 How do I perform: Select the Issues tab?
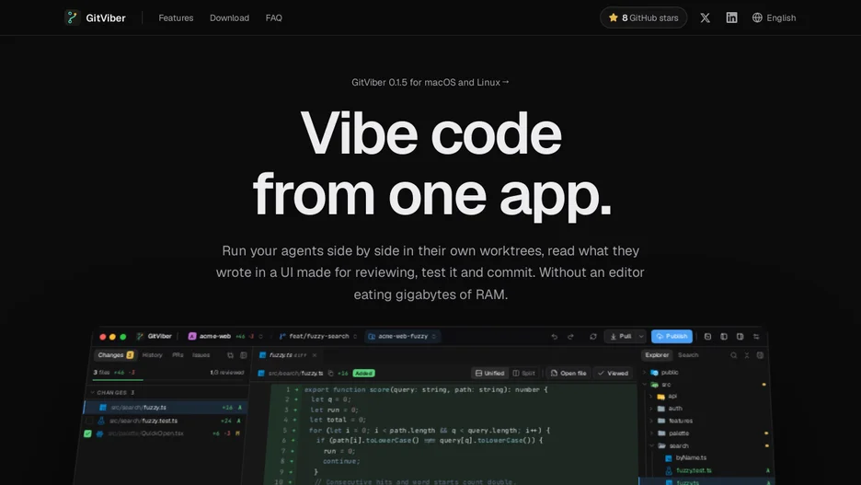(201, 355)
